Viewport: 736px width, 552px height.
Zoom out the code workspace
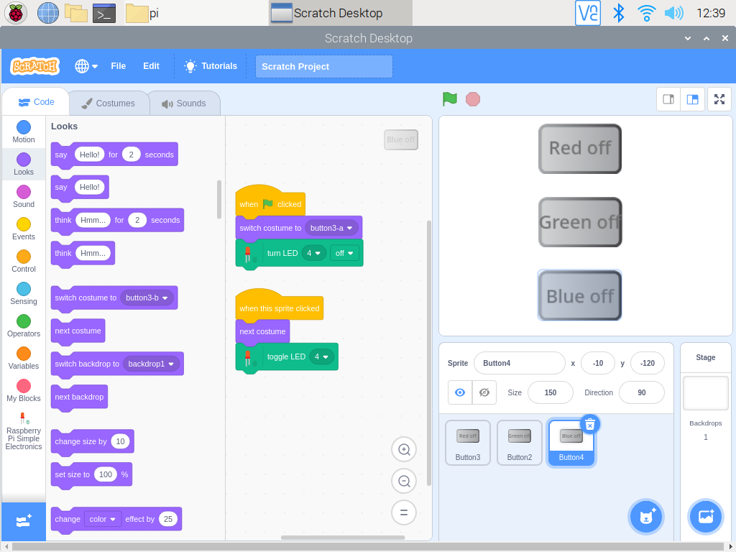pyautogui.click(x=404, y=481)
